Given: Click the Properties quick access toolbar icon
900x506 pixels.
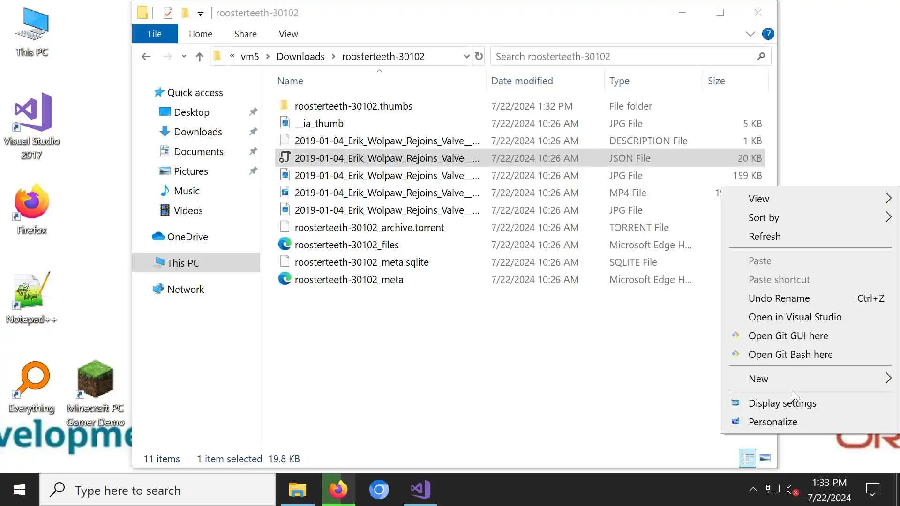Looking at the screenshot, I should tap(168, 13).
